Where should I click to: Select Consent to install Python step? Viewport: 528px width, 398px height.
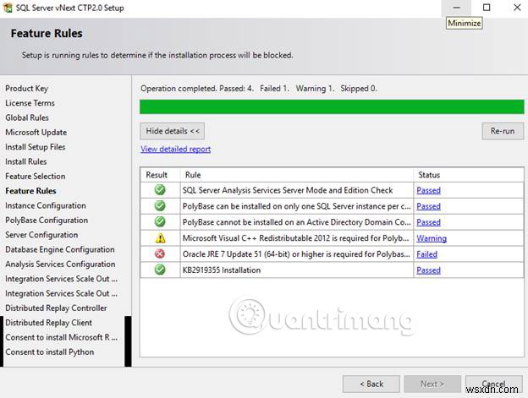49,352
